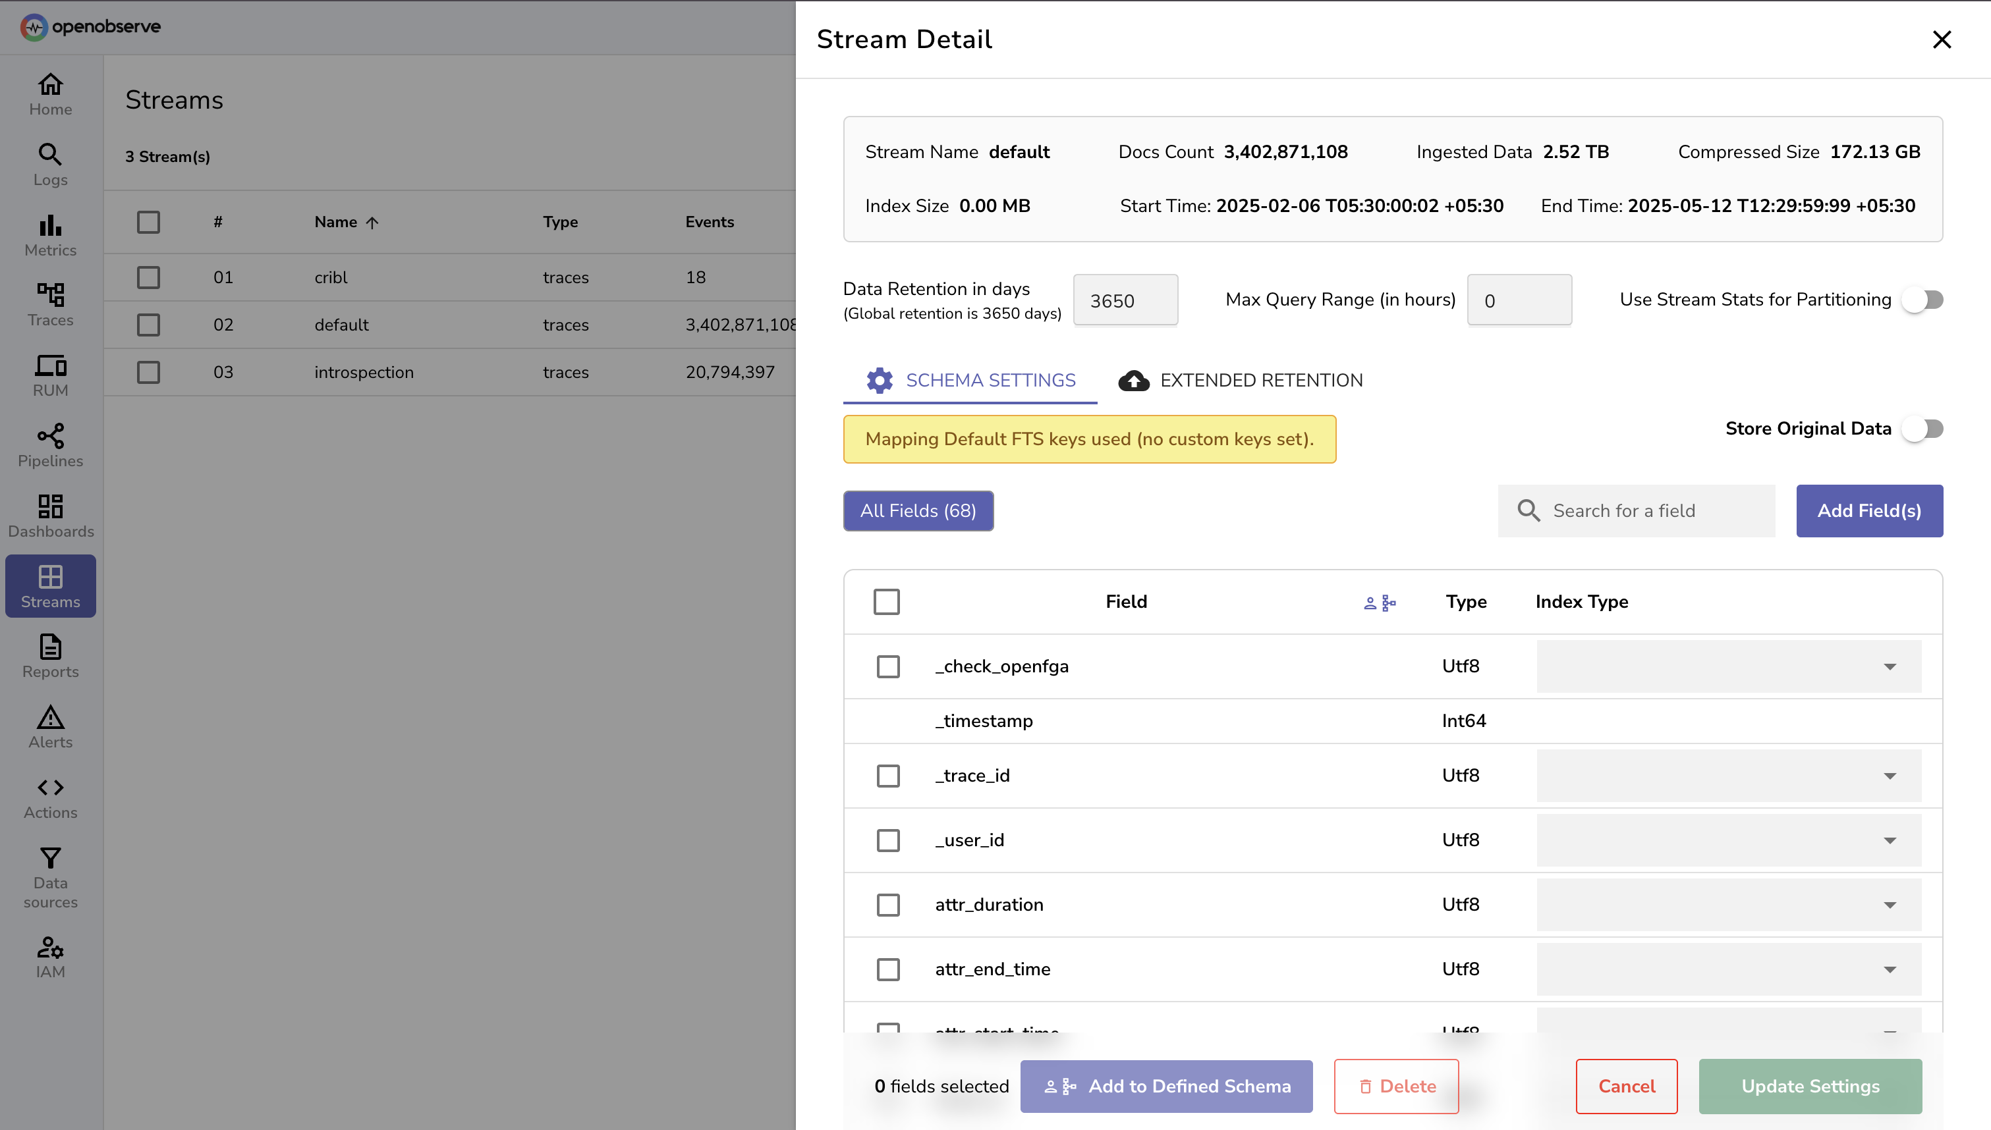Click the Add Field(s) button
1991x1130 pixels.
coord(1868,511)
